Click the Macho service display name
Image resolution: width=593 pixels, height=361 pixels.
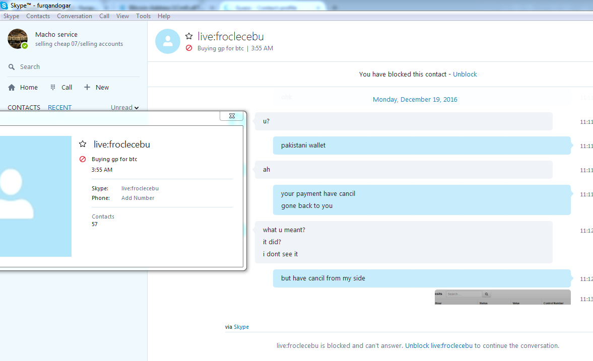tap(56, 34)
